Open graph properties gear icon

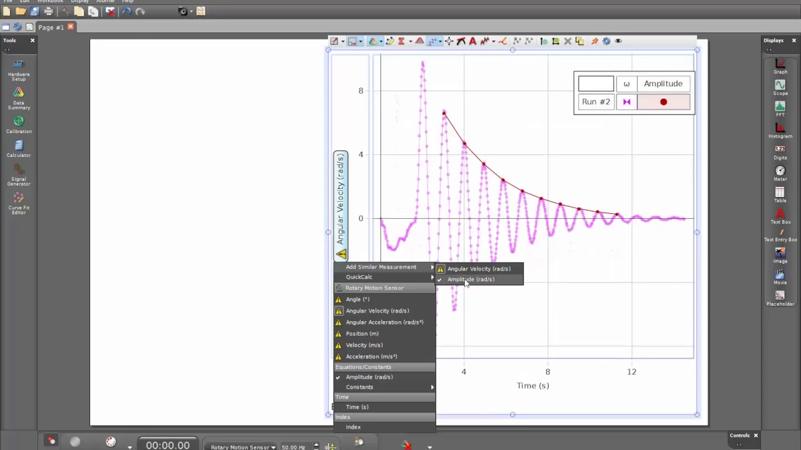point(606,41)
